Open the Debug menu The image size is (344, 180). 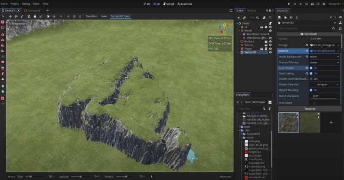(25, 3)
